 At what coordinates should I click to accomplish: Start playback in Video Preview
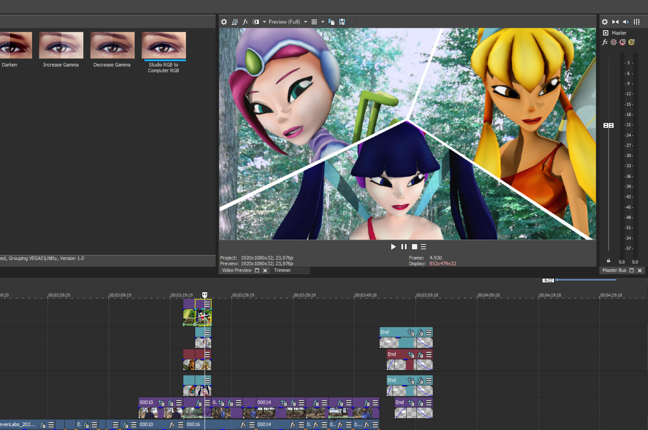pos(393,247)
